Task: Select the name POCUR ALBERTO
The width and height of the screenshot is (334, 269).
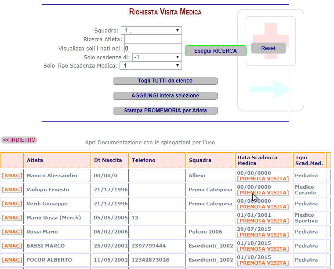Action: tap(49, 260)
